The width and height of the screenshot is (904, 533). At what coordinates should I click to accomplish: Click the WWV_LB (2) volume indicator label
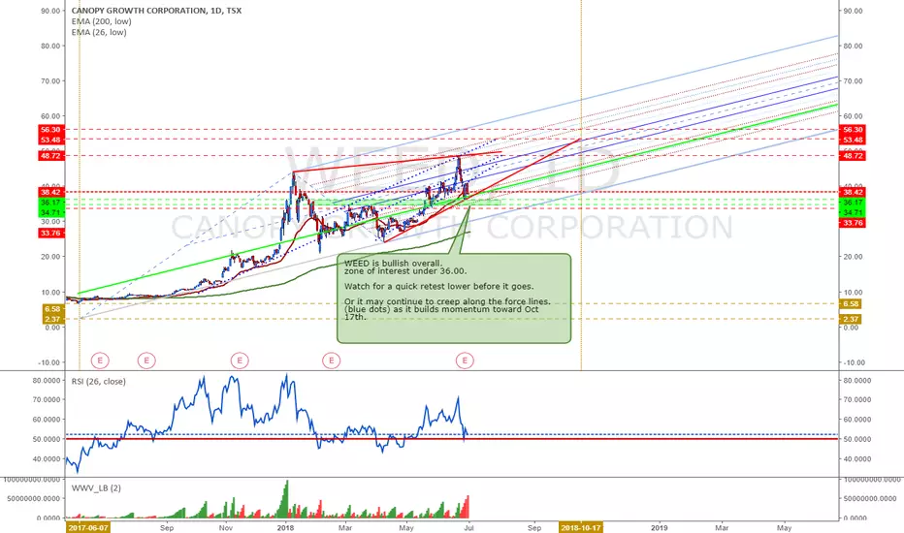96,488
